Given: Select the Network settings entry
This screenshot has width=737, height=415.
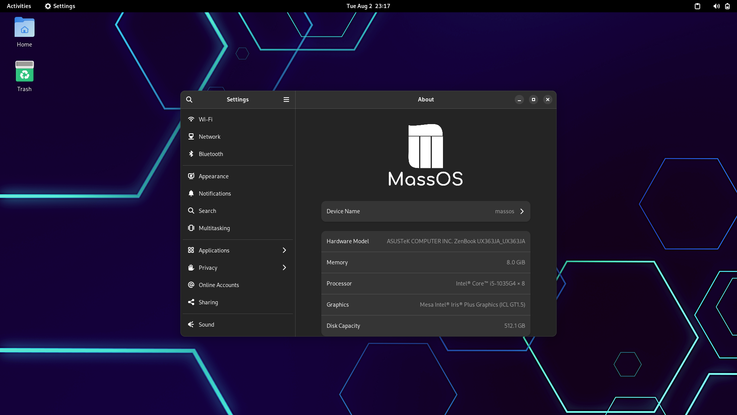Looking at the screenshot, I should 209,136.
